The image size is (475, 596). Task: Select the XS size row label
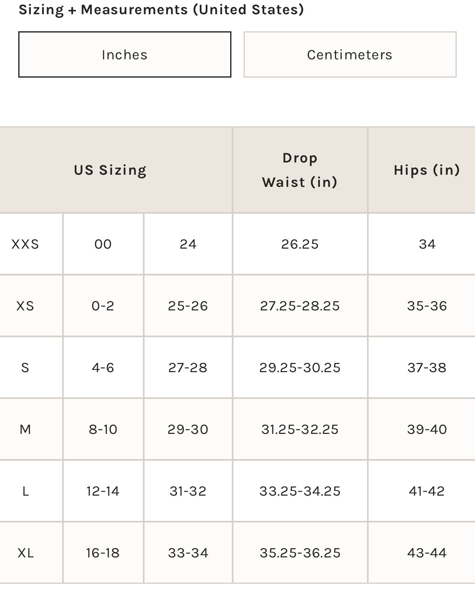(25, 306)
